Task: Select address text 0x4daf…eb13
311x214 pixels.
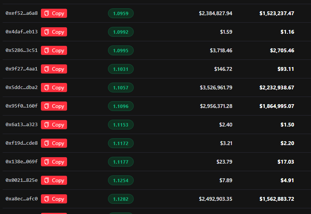Action: click(x=22, y=32)
